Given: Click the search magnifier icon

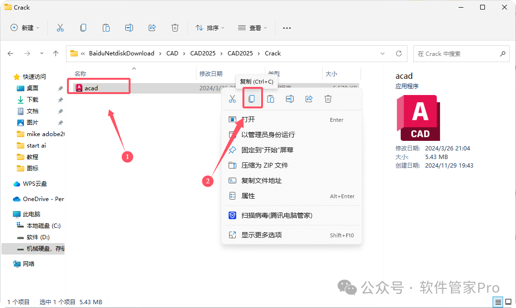Looking at the screenshot, I should click(x=503, y=53).
